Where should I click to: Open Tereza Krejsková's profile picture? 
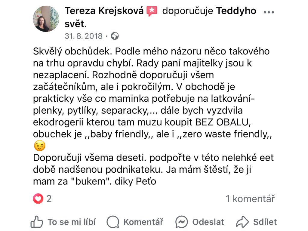46,19
